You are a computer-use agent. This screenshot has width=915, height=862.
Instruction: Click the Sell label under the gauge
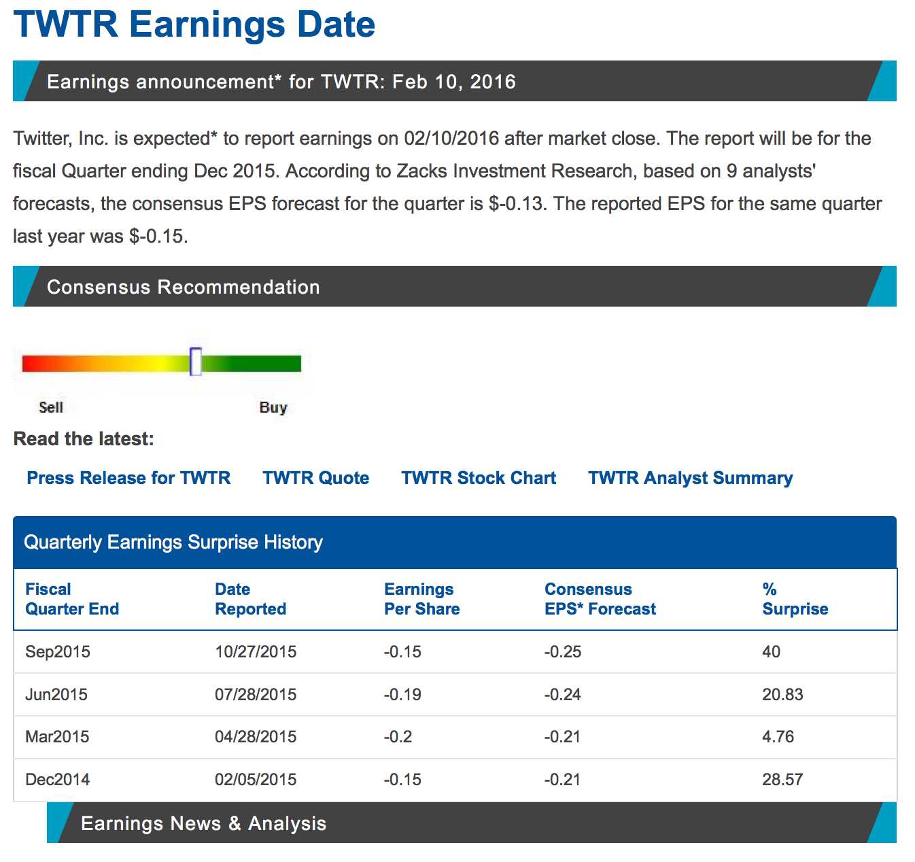[x=51, y=407]
